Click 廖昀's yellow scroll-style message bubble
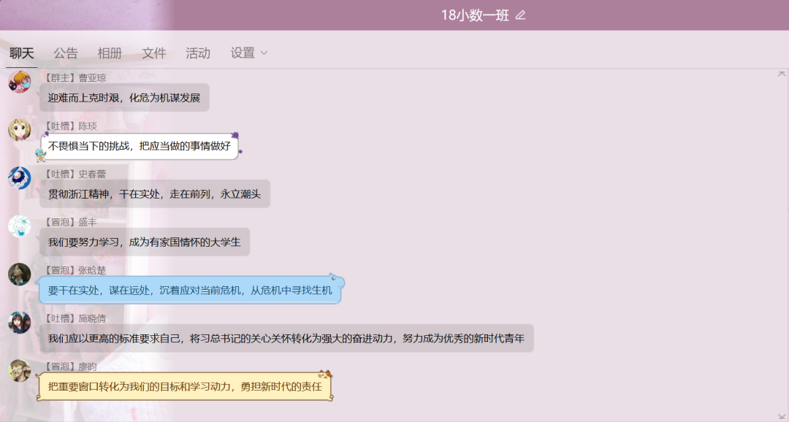 (185, 386)
